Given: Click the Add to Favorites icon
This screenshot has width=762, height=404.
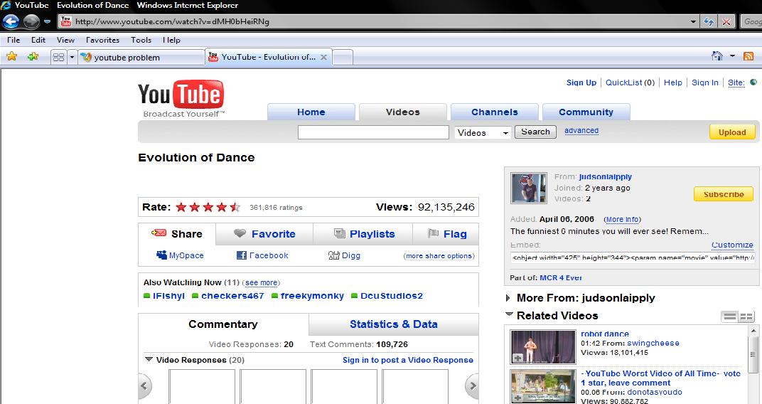Looking at the screenshot, I should point(33,57).
